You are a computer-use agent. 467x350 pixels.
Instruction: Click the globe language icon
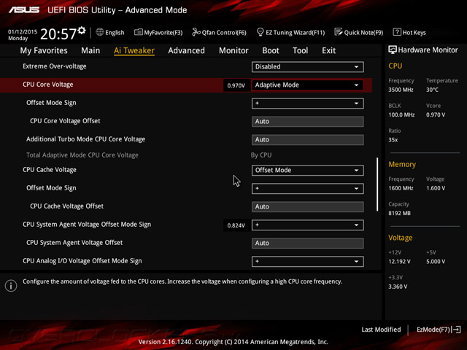(x=100, y=32)
